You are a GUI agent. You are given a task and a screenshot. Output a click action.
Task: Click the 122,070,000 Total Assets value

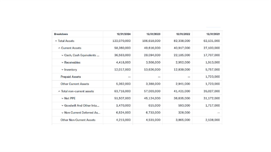coord(121,41)
